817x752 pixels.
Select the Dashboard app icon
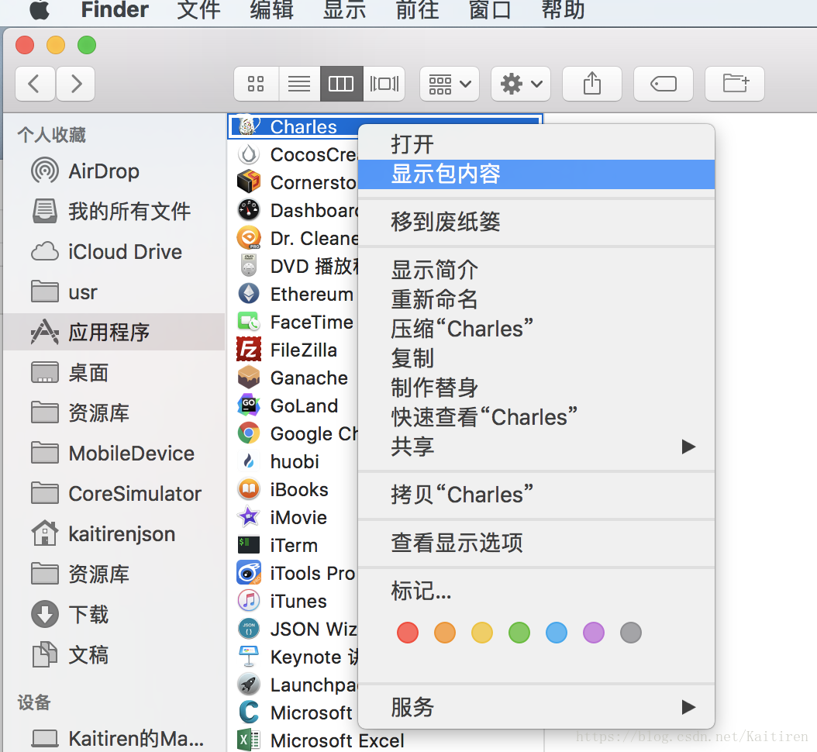pos(249,210)
